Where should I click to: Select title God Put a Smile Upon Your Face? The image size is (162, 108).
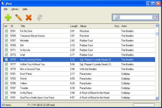point(37,97)
